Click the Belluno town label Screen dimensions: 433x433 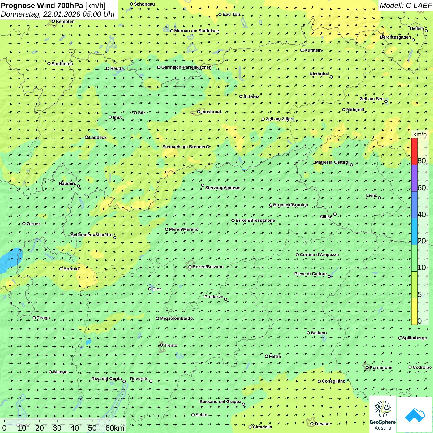[x=319, y=333]
